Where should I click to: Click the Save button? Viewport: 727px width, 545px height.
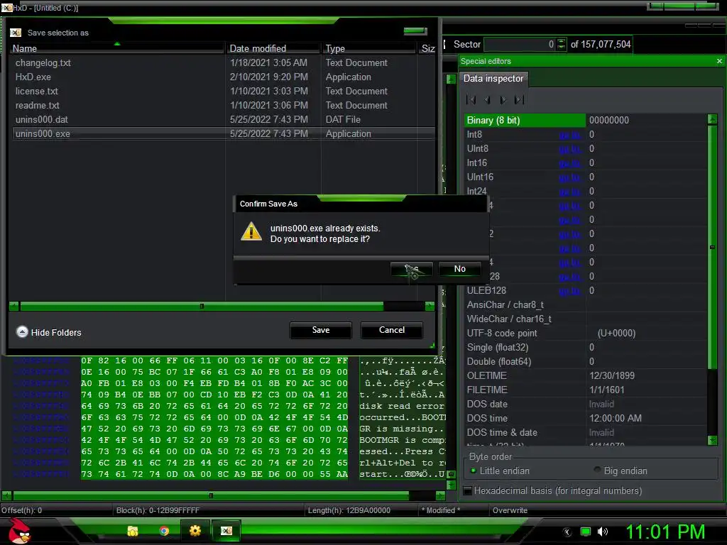[x=320, y=330]
